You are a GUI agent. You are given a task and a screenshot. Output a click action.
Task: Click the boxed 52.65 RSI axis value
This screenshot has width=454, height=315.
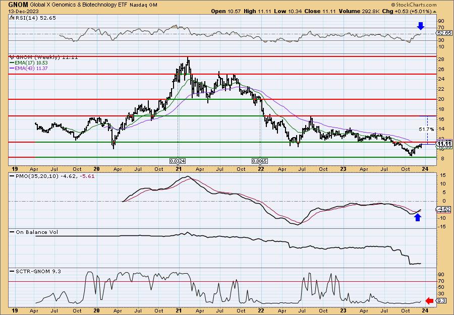444,33
